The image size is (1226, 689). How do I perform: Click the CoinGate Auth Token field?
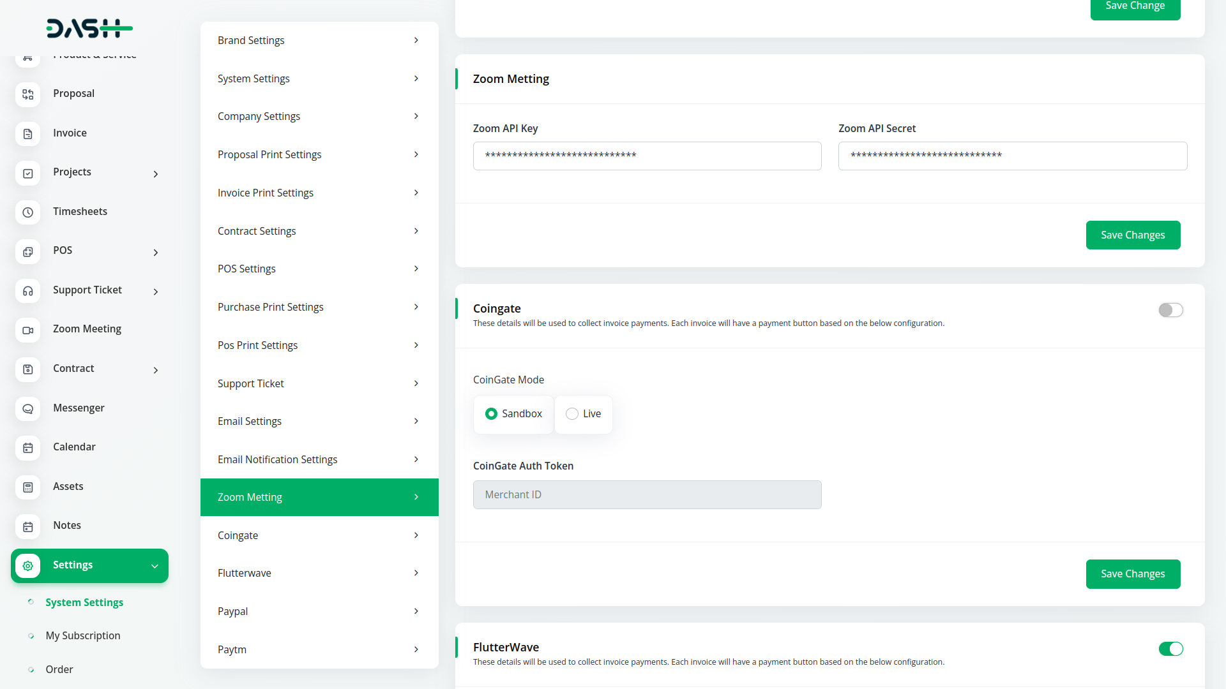[646, 495]
